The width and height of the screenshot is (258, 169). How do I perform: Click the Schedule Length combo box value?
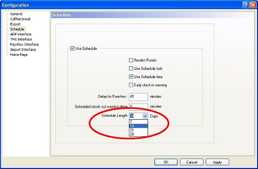click(x=135, y=116)
